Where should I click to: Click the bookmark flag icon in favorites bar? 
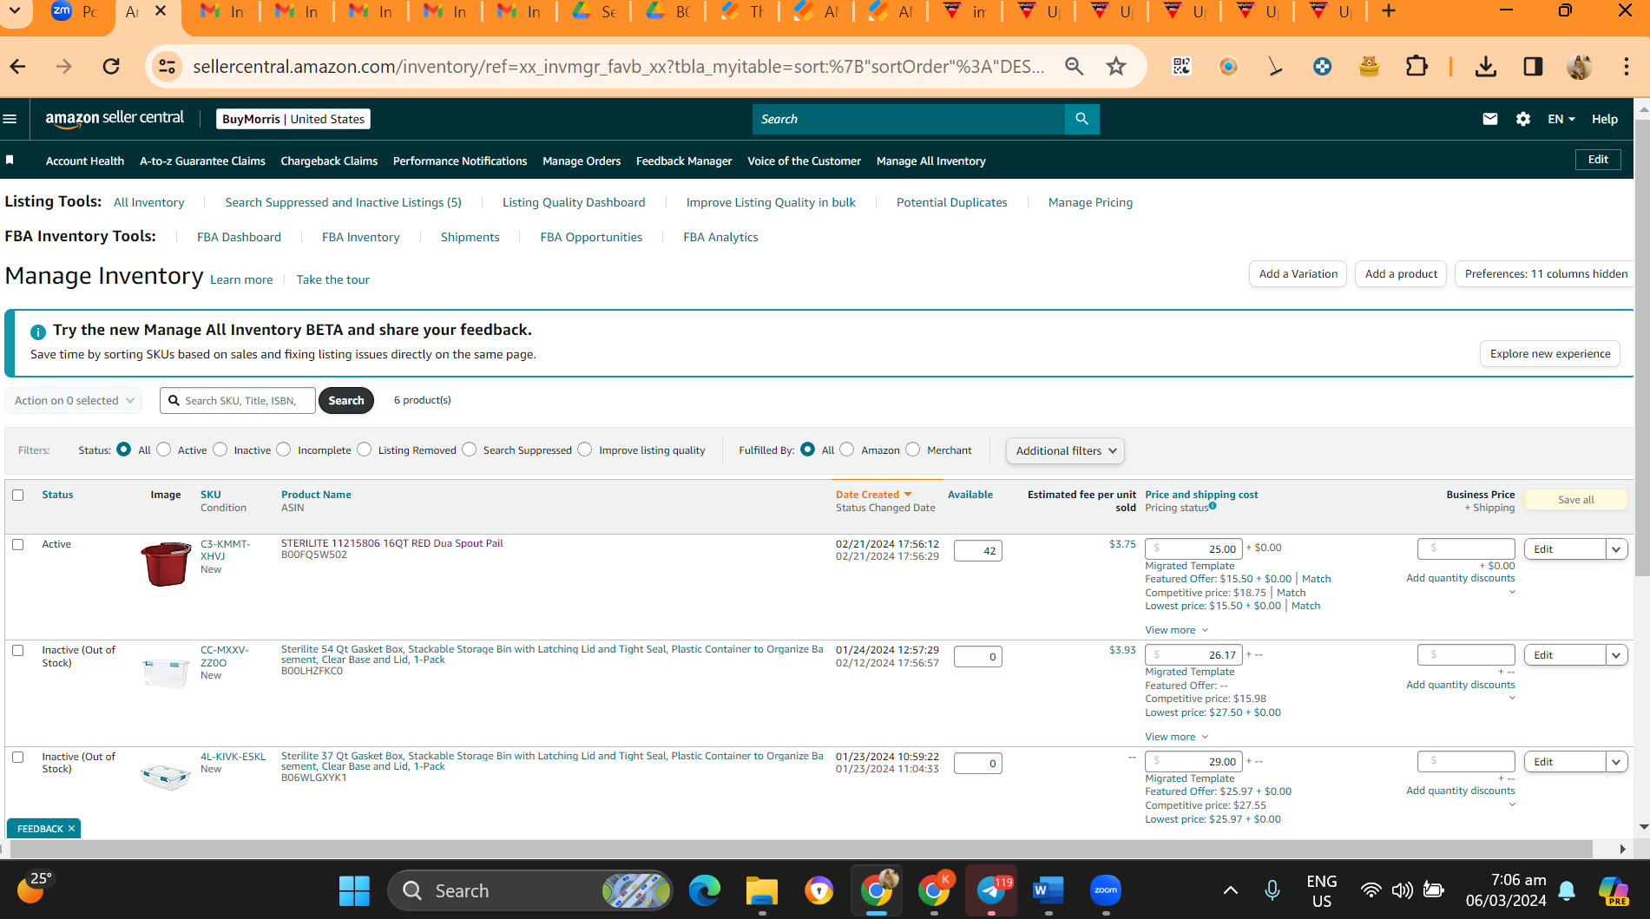10,160
